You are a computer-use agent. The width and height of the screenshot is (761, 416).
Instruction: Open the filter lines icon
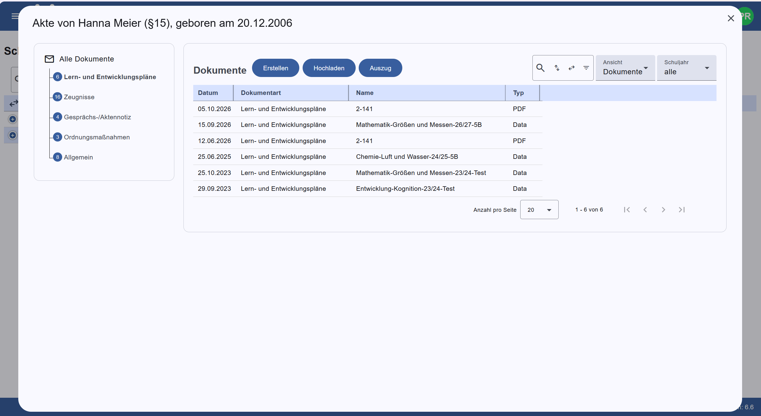[x=586, y=68]
